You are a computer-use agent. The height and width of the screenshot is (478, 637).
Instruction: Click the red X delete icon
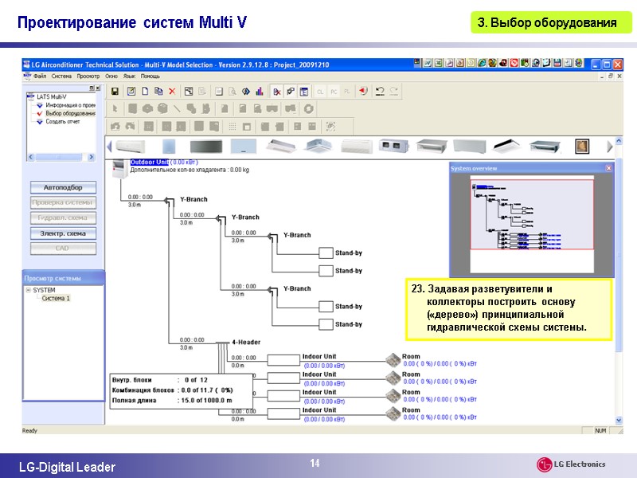pyautogui.click(x=172, y=92)
